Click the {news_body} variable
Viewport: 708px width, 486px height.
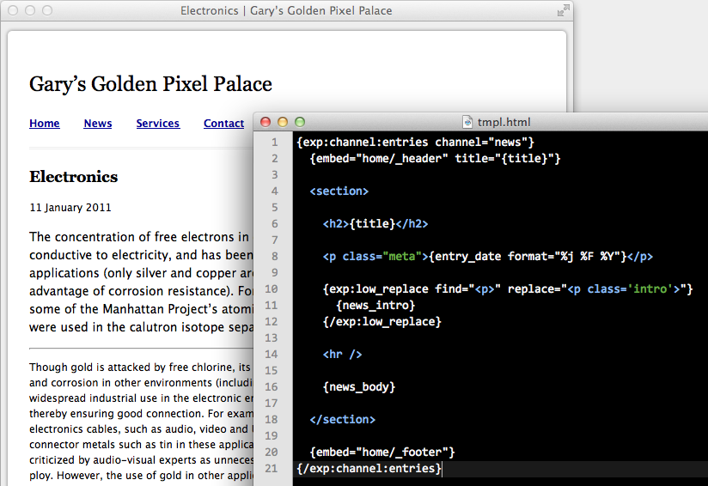(359, 386)
